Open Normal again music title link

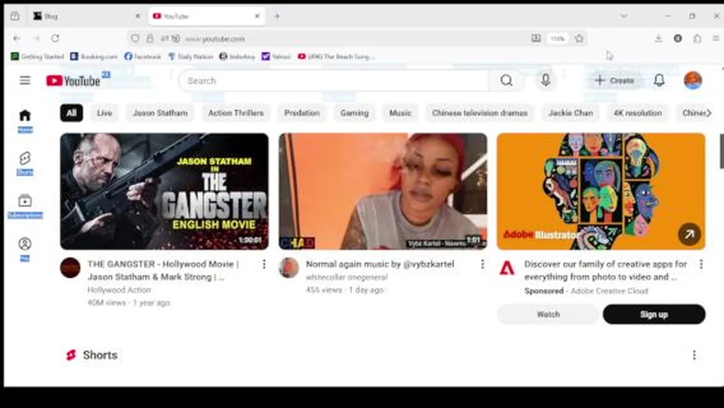(380, 264)
